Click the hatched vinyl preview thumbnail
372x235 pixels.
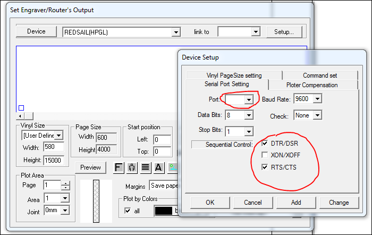point(96,201)
